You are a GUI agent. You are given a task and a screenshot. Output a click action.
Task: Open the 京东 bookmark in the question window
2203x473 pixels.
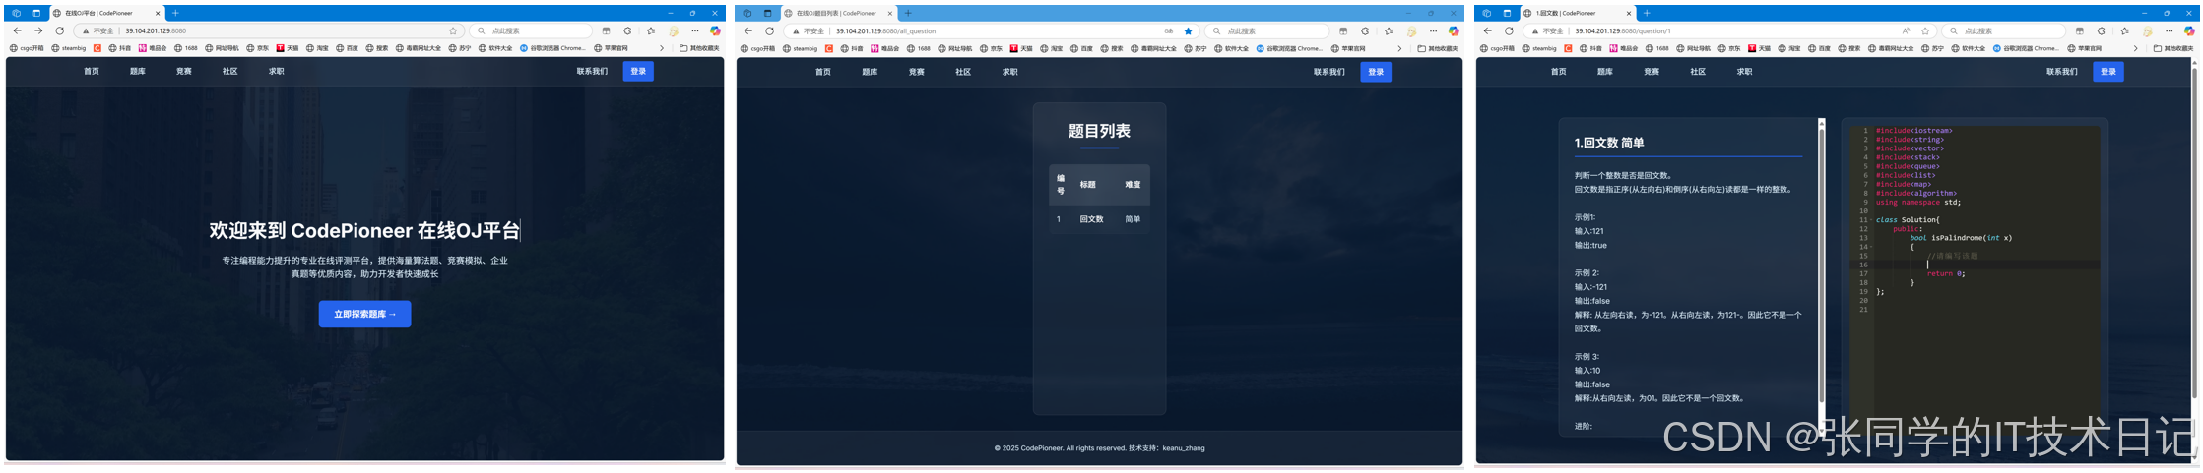1728,48
